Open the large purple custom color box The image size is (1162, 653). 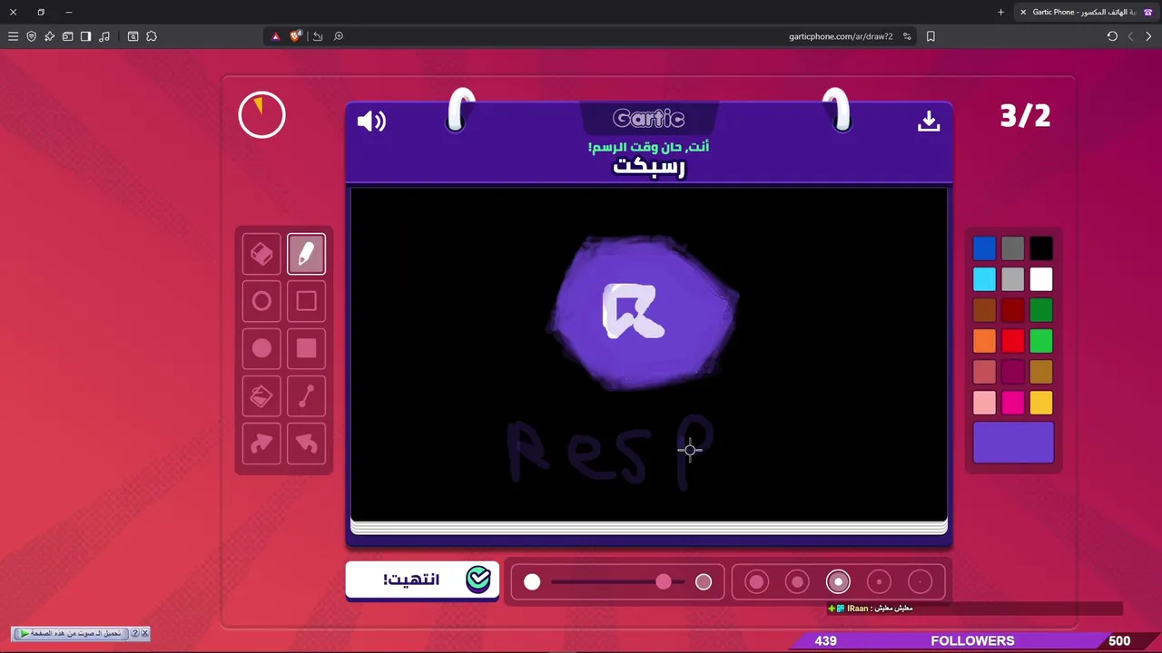[1013, 442]
